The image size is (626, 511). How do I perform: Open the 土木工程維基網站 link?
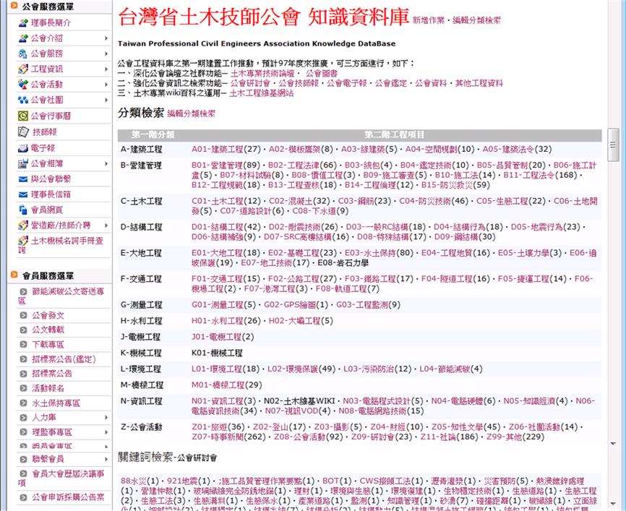coord(261,93)
